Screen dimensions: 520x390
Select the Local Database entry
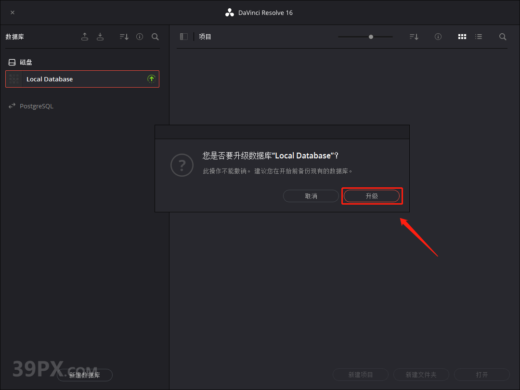click(x=82, y=79)
